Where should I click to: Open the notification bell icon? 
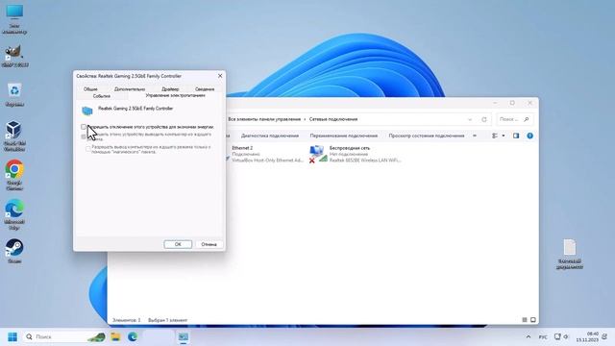click(604, 337)
